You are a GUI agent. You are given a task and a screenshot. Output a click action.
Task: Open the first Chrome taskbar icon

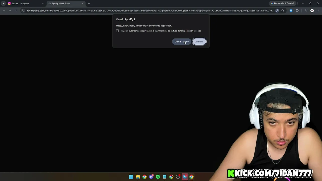[x=144, y=177]
